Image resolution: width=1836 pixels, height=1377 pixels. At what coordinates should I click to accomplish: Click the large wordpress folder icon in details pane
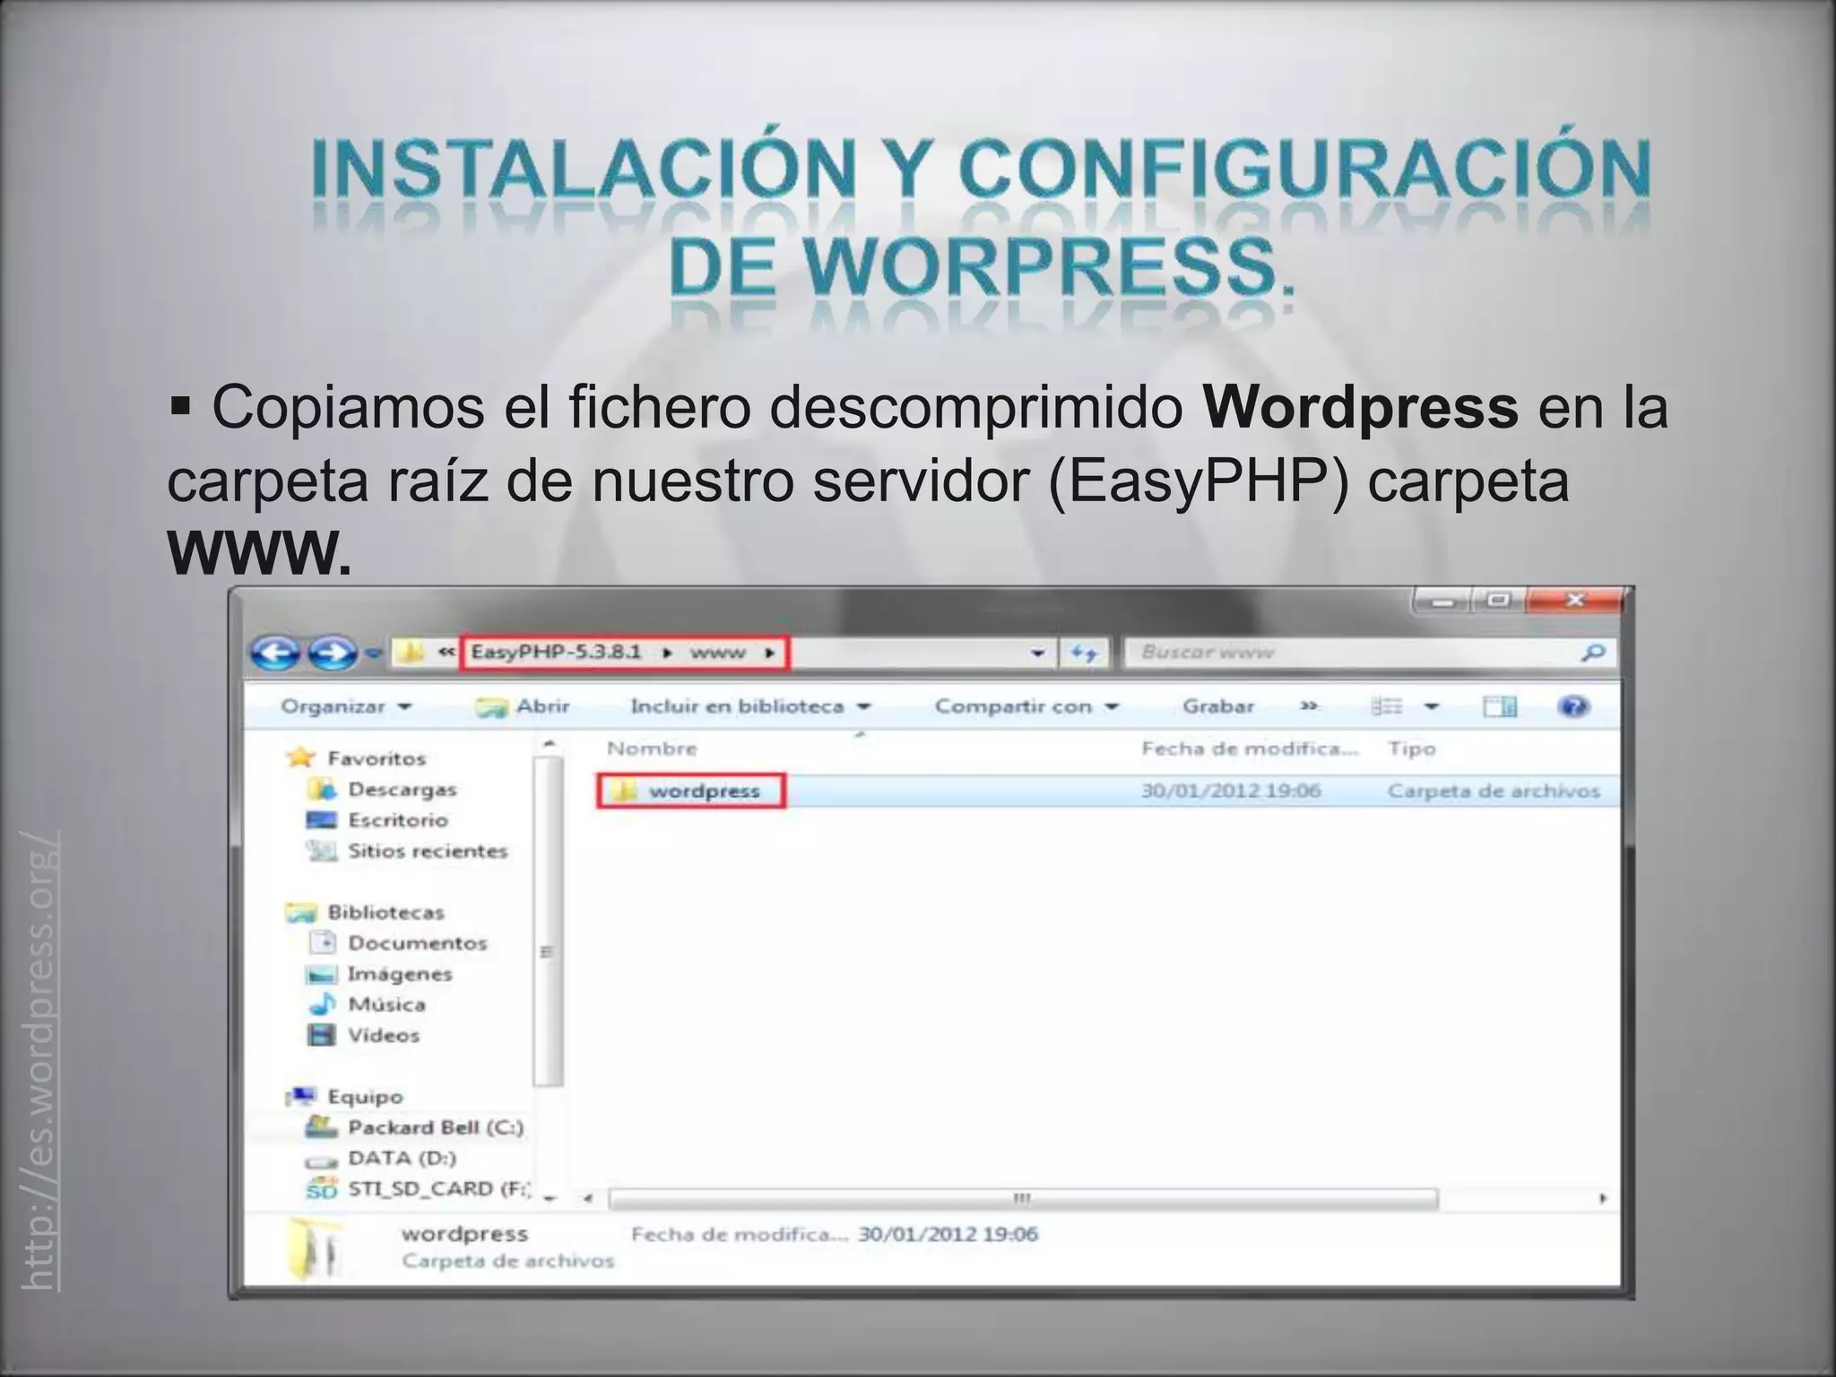[x=316, y=1248]
